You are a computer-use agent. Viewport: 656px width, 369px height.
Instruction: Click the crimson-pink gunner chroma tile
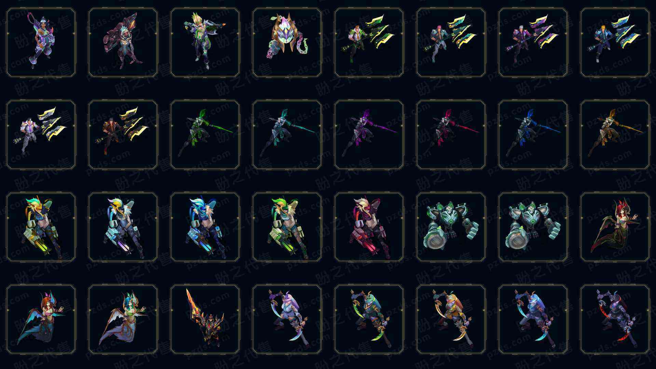(369, 227)
